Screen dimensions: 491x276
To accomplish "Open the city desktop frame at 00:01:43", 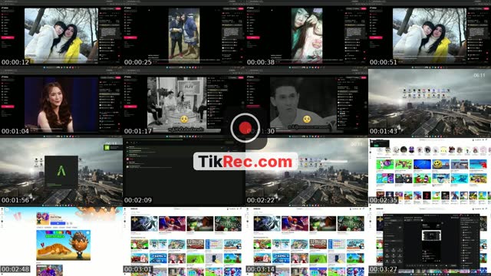I will coord(430,103).
